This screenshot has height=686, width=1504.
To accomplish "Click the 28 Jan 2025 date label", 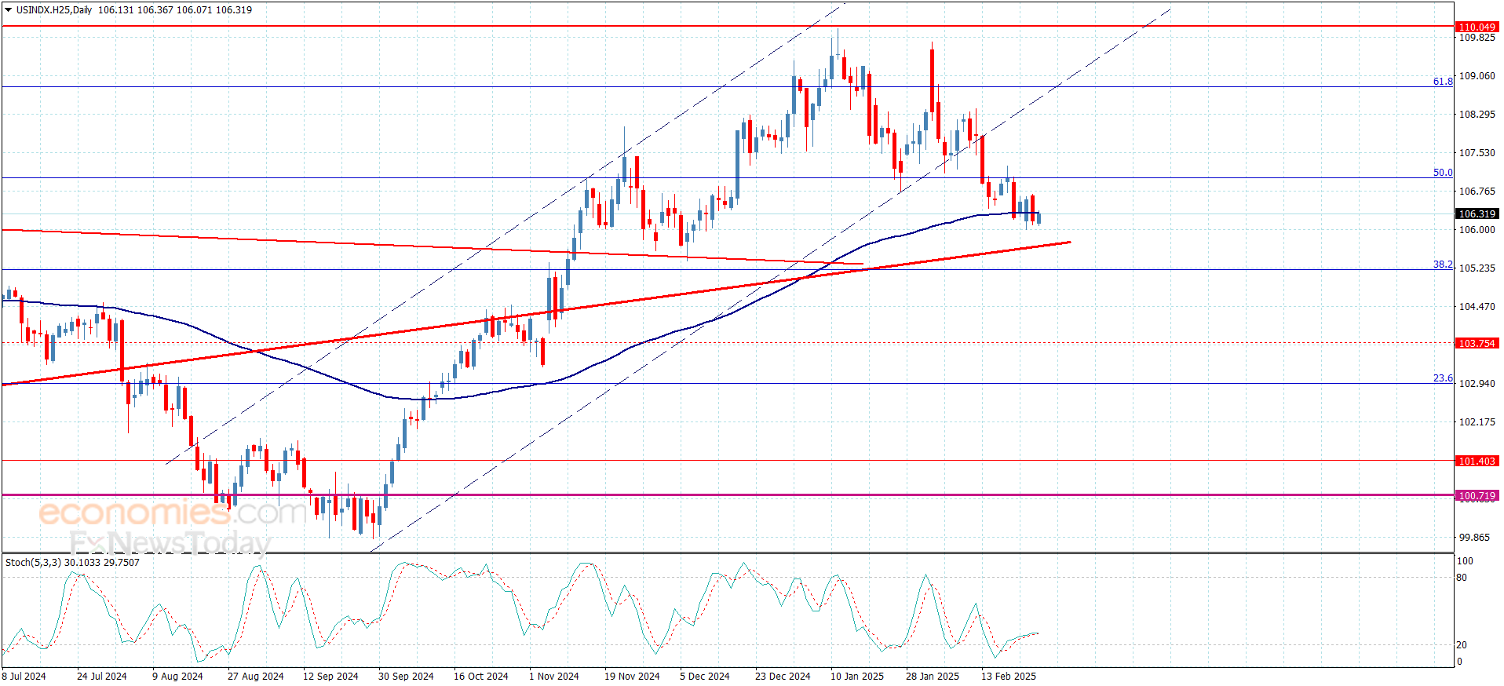I will [933, 676].
